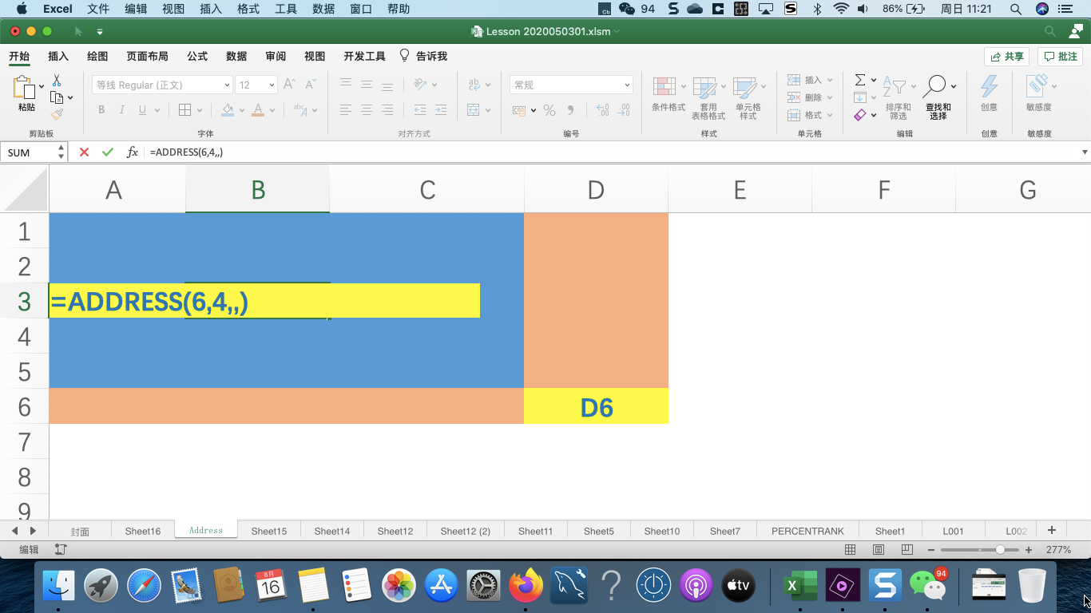Select the PERCENTRANK sheet tab
This screenshot has width=1091, height=613.
(807, 531)
